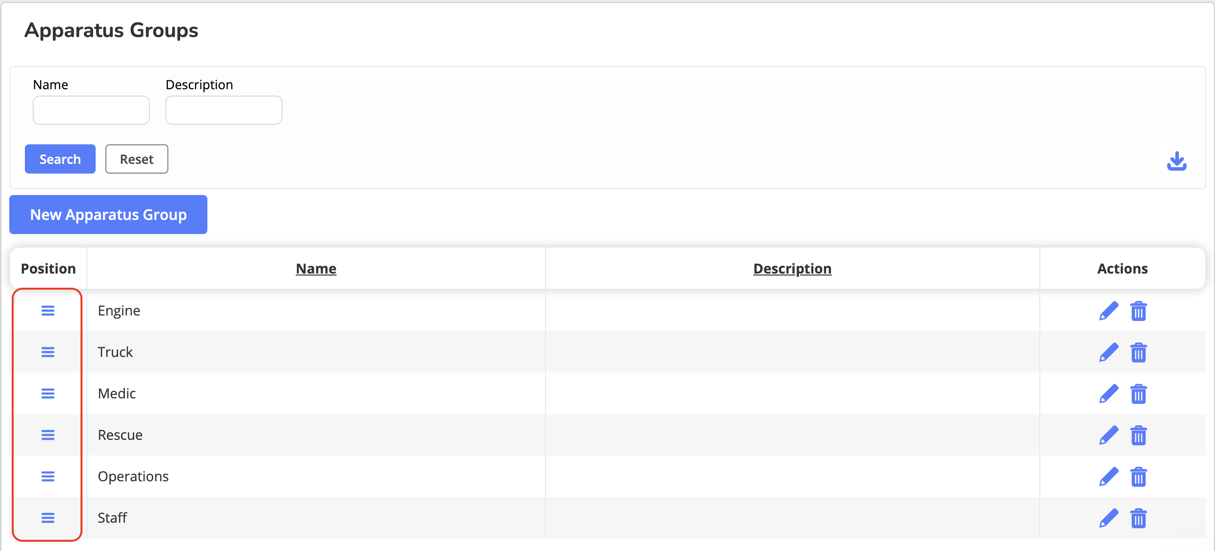Click the Reset button
This screenshot has height=551, width=1215.
[137, 159]
